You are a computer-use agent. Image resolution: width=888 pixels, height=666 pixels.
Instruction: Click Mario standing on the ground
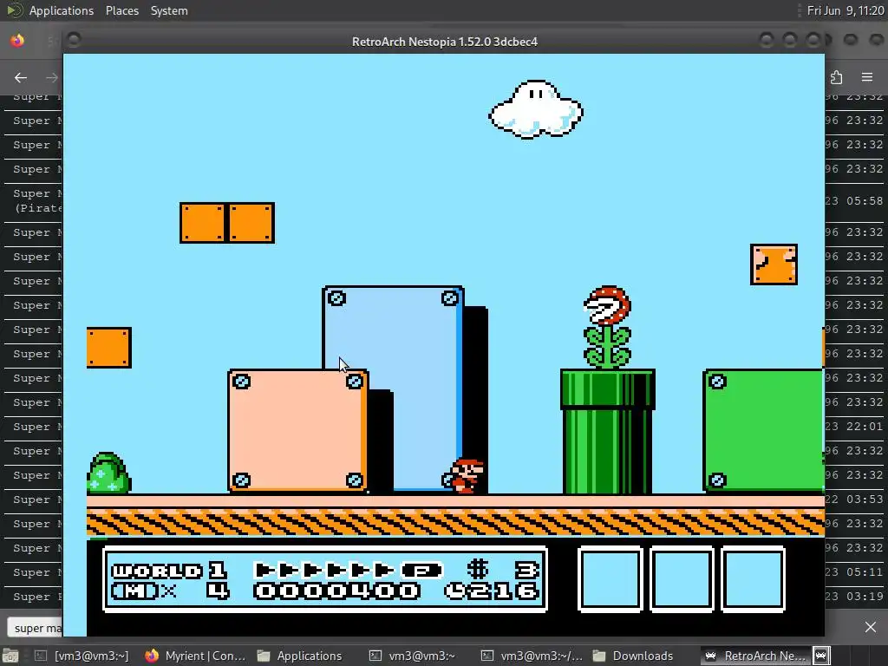(x=467, y=476)
